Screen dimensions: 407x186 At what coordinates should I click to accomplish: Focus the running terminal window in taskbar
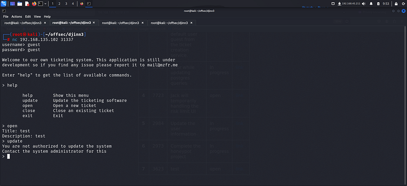[89, 4]
